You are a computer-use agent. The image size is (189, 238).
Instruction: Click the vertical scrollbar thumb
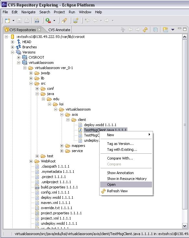184,125
